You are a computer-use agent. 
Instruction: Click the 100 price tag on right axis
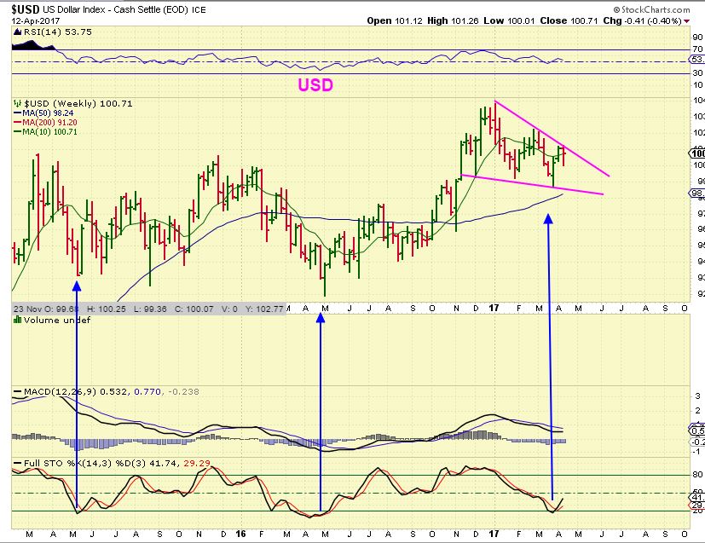697,153
